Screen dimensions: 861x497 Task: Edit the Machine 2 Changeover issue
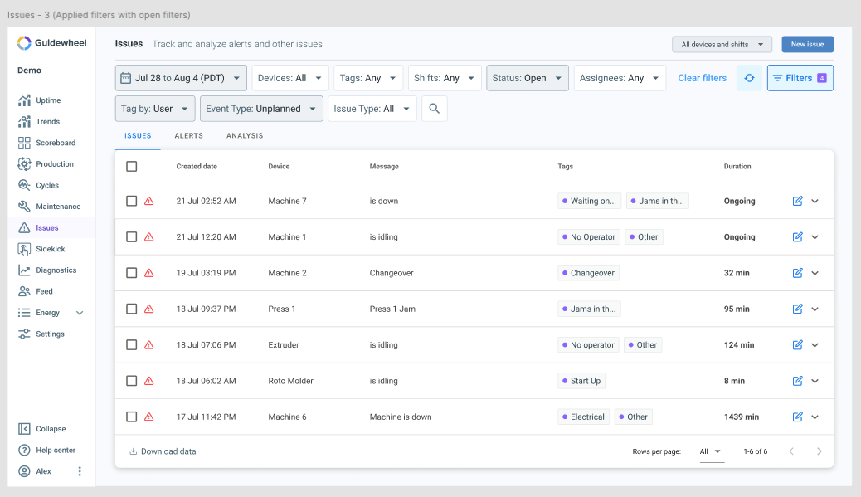(x=798, y=273)
